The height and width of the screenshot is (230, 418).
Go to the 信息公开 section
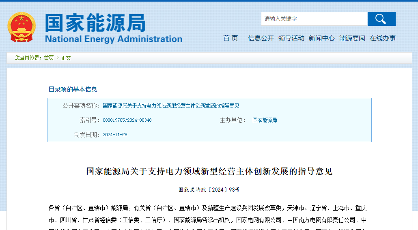tap(261, 38)
